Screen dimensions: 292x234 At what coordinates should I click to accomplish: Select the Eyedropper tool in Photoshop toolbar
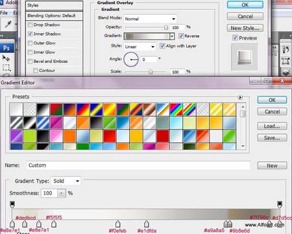pos(8,24)
